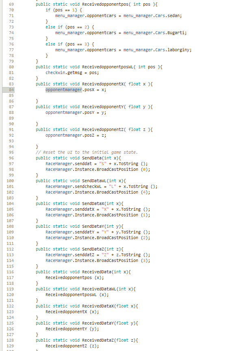Click 'senddatZ' field on line 113

coord(85,255)
